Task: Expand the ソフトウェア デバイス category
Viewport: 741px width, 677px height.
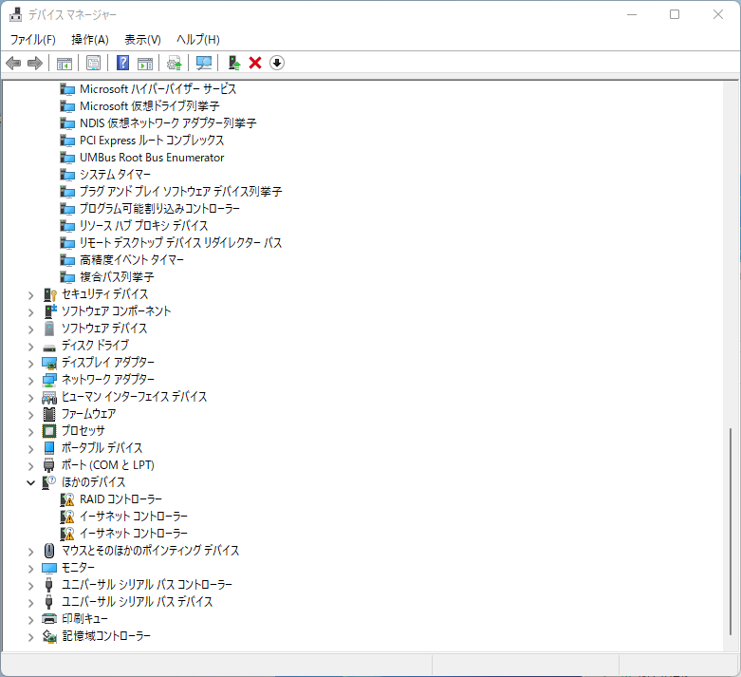Action: tap(30, 329)
